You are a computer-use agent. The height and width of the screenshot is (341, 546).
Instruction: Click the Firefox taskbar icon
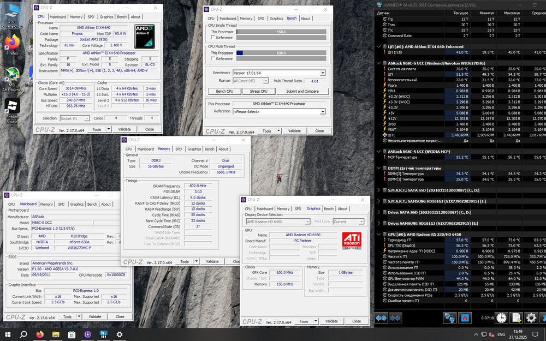(x=40, y=334)
